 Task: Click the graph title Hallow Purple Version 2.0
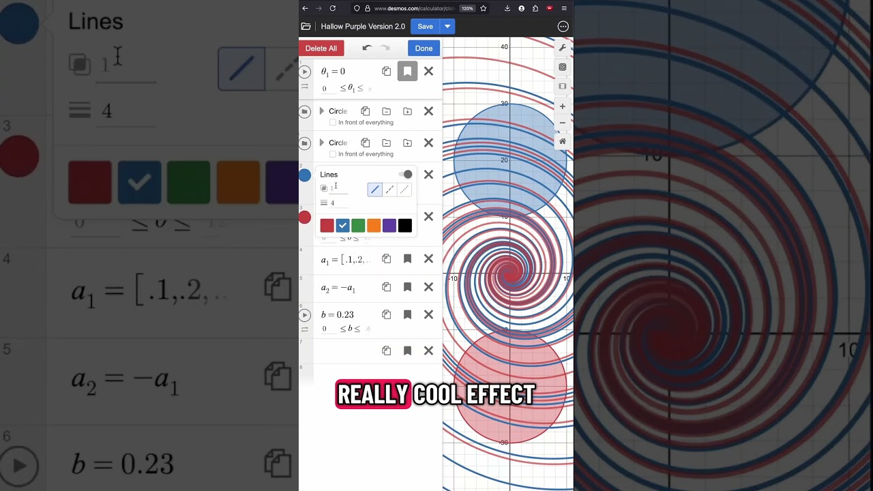pyautogui.click(x=363, y=27)
